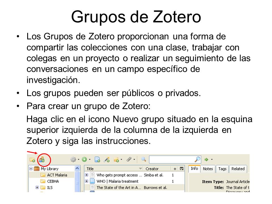Click the web page icon of WHO Malaria treatment
Image resolution: width=272 pixels, height=204 pixels.
[92, 181]
